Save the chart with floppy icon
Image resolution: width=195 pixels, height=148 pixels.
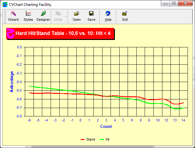tap(91, 16)
